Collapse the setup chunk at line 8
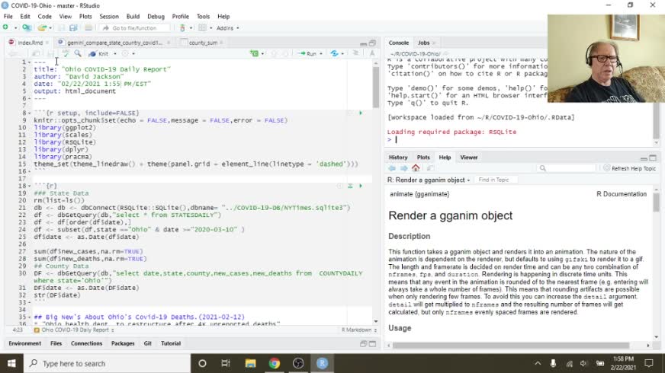The height and width of the screenshot is (373, 665). [29, 113]
